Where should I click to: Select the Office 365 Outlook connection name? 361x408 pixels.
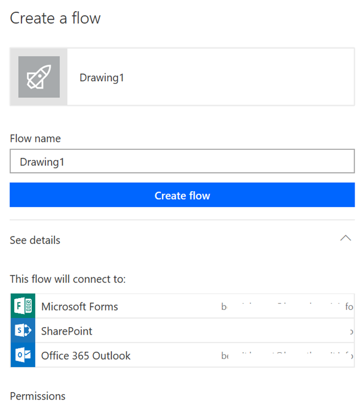(86, 355)
